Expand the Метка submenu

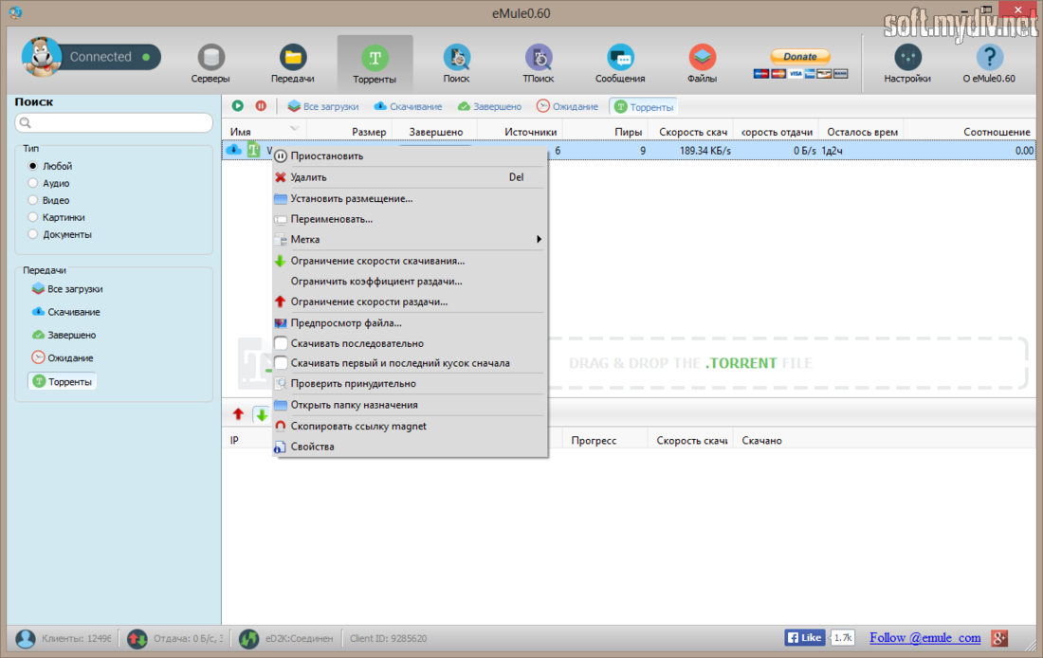point(410,240)
